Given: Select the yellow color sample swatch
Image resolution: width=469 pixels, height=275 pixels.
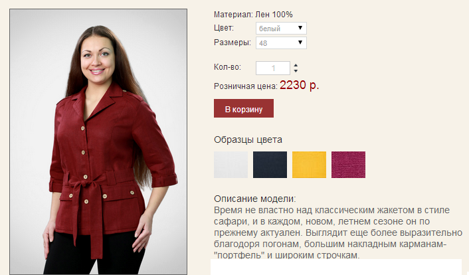Looking at the screenshot, I should point(309,165).
